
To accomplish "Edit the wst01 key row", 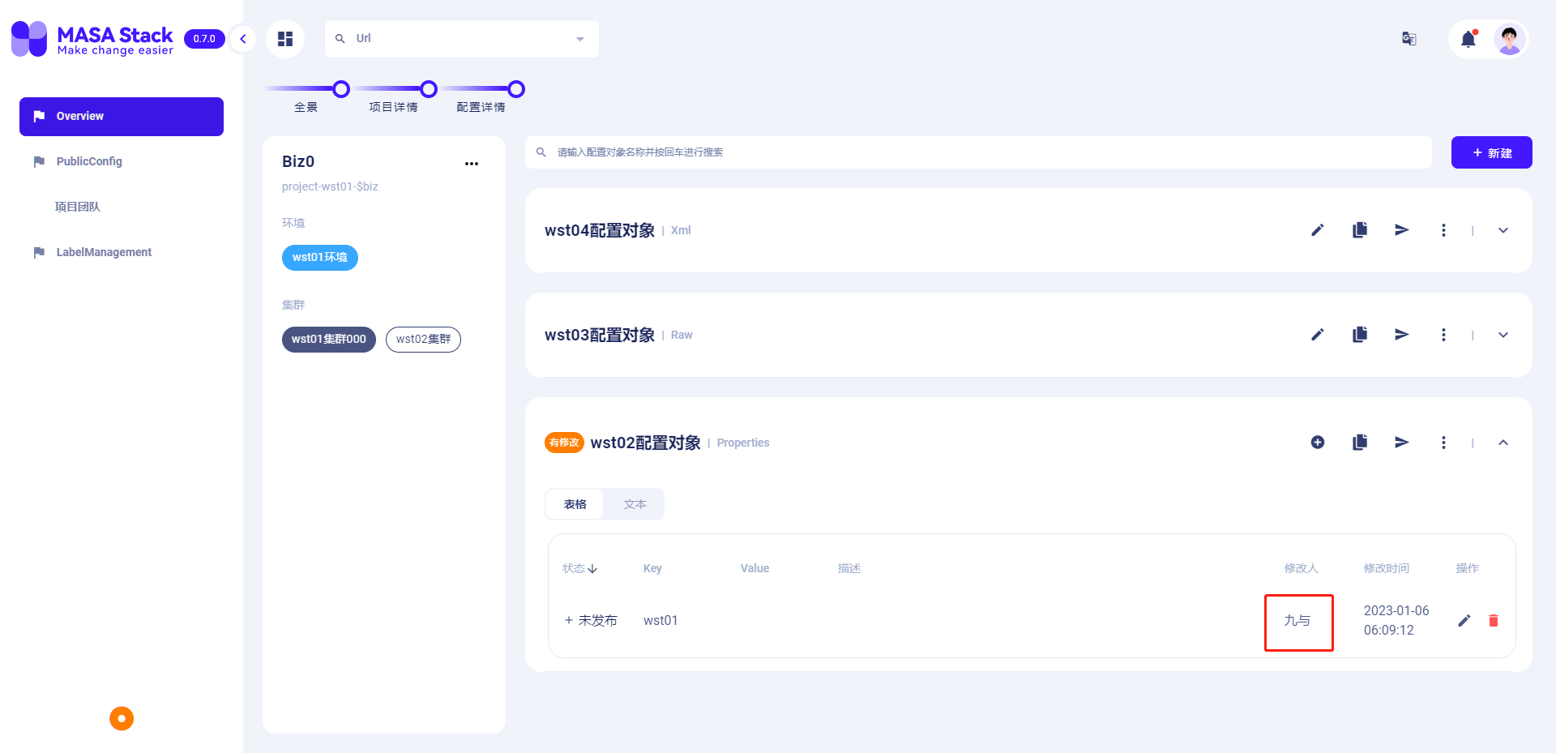I will click(1464, 621).
